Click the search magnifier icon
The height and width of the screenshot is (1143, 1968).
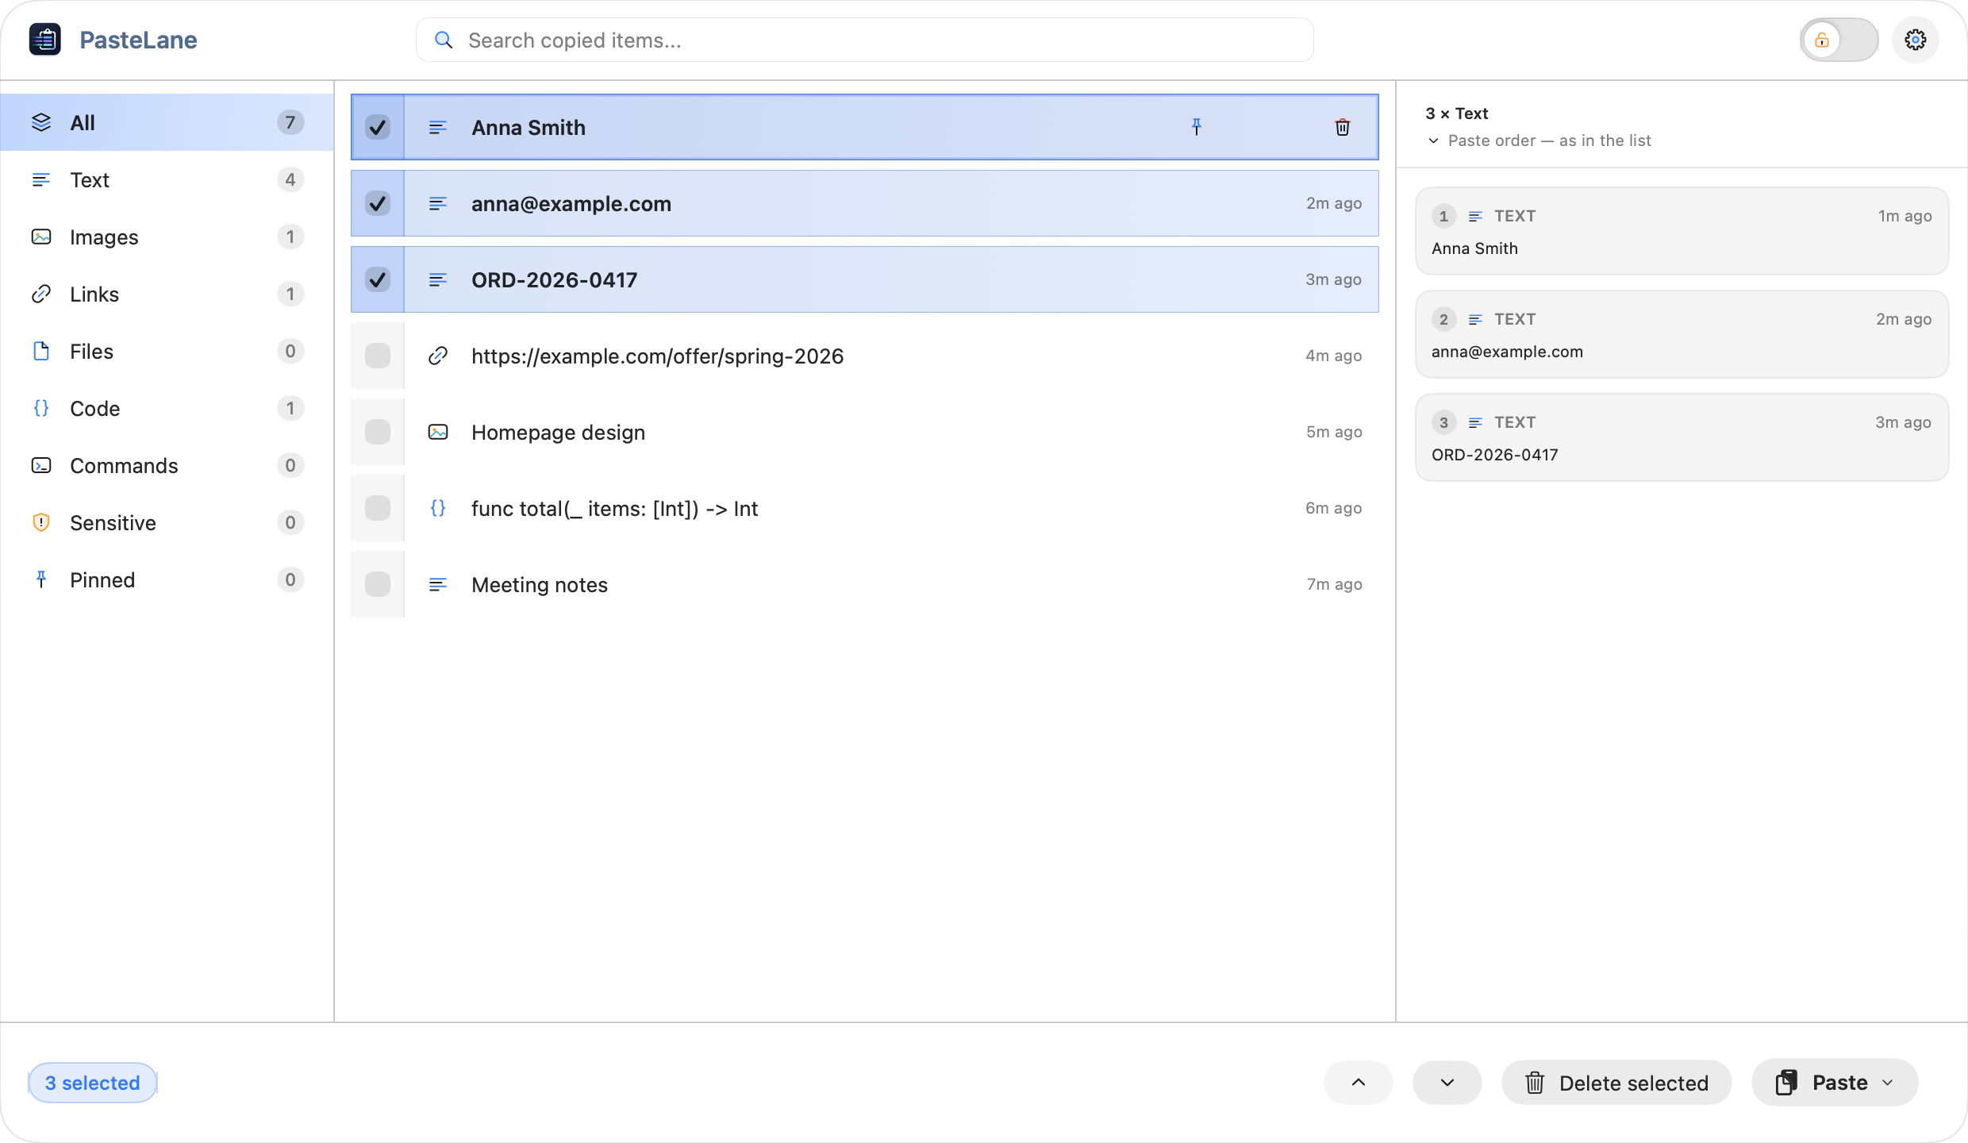tap(444, 40)
